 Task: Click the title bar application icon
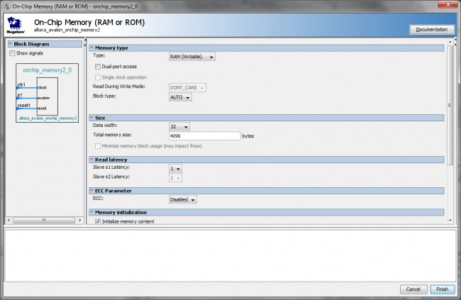(7, 6)
